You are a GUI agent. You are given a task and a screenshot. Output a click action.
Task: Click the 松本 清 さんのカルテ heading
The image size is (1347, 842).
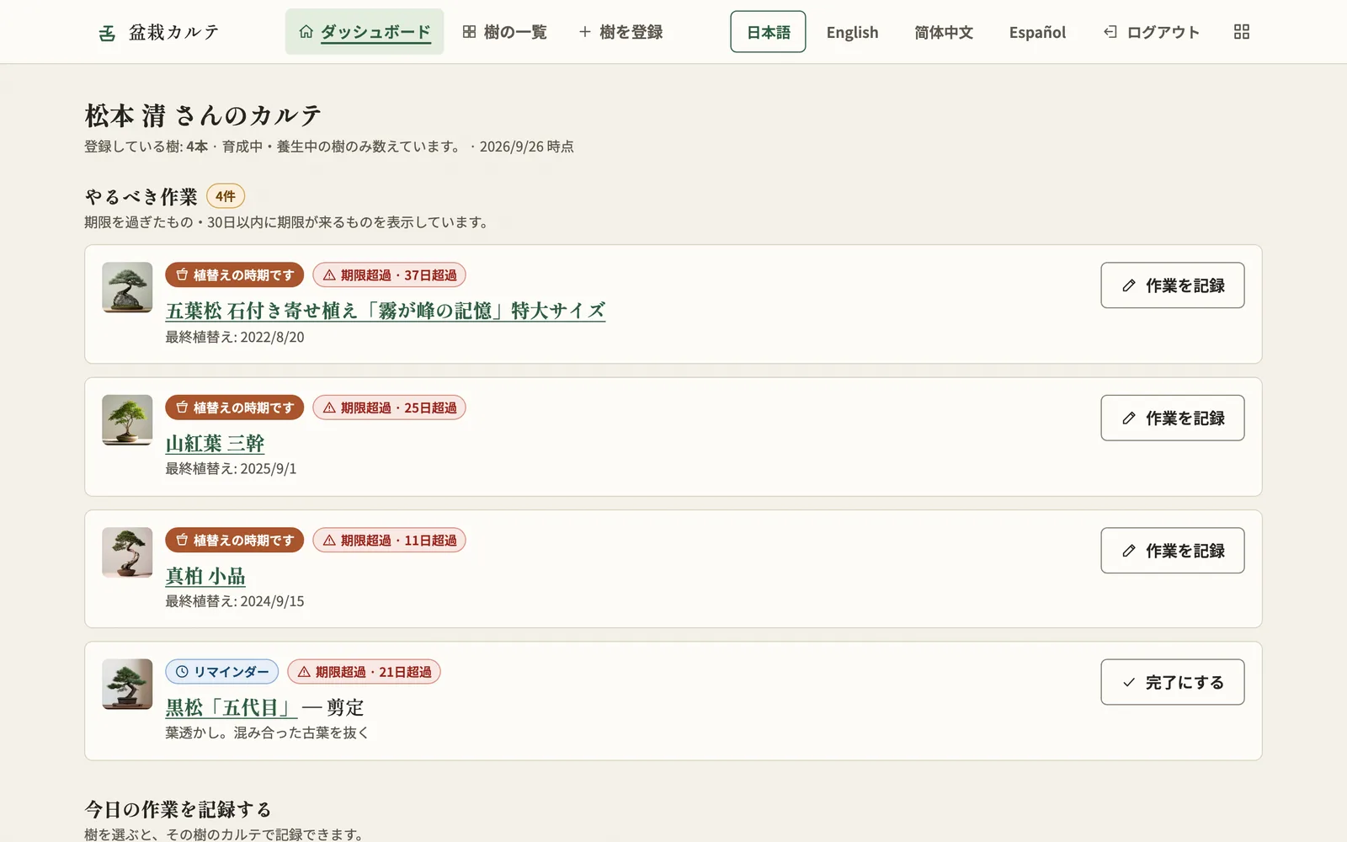203,115
